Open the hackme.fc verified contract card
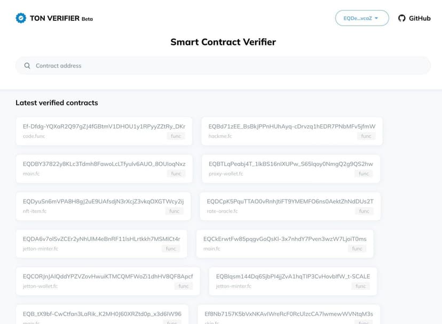 pos(292,131)
